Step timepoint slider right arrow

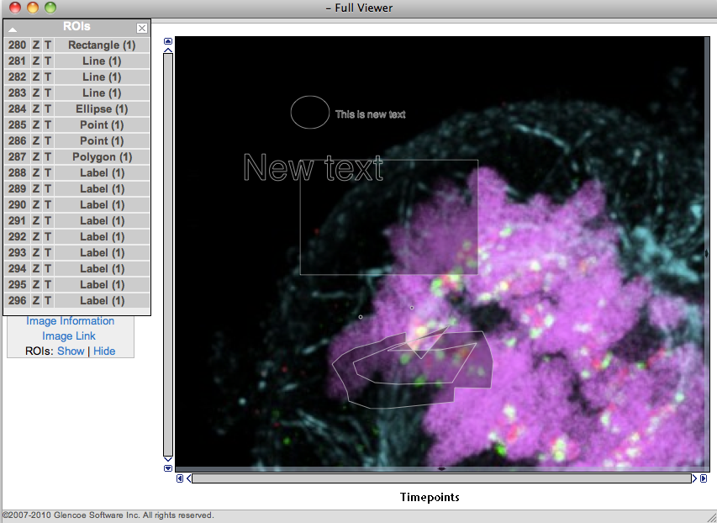pyautogui.click(x=694, y=478)
